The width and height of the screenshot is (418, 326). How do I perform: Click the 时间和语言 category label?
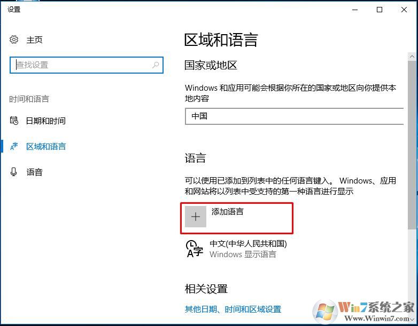pos(29,99)
